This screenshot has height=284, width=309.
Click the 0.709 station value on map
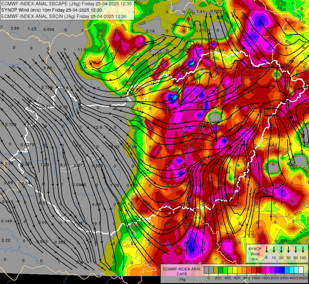tap(11, 125)
